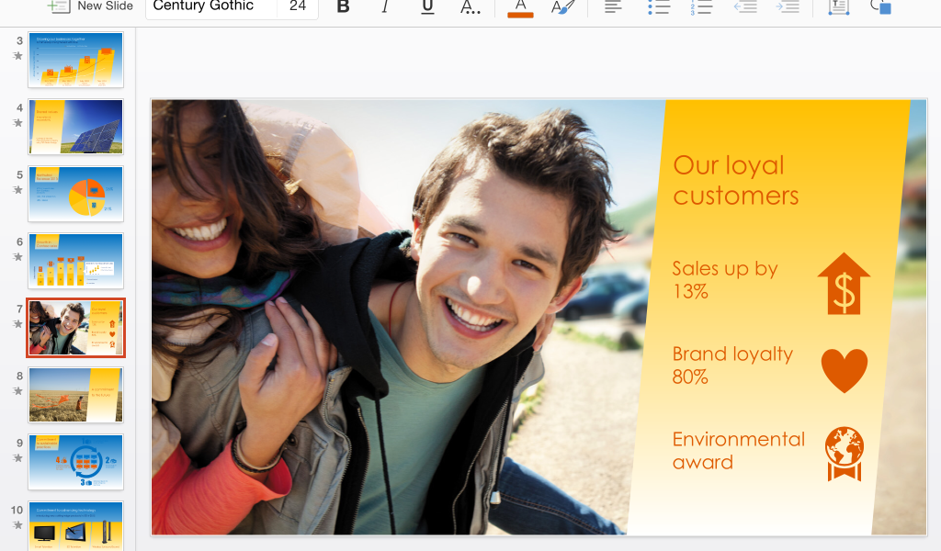Toggle underline formatting

427,7
